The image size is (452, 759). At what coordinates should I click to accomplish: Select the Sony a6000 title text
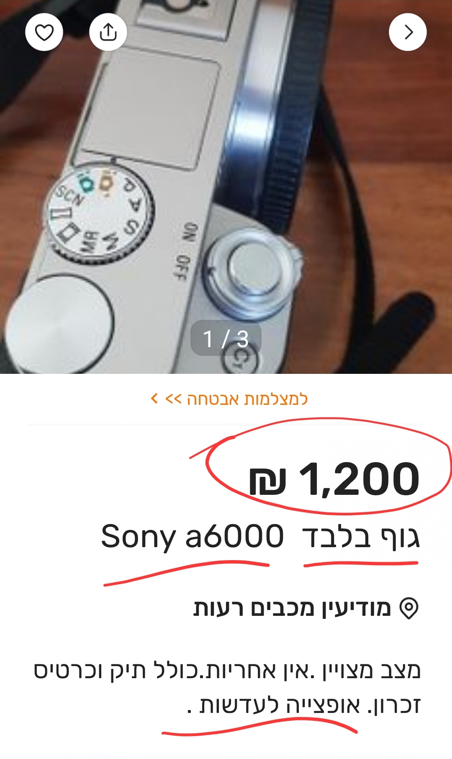pyautogui.click(x=193, y=536)
